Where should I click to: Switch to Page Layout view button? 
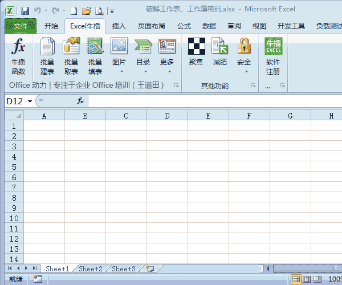tap(307, 279)
